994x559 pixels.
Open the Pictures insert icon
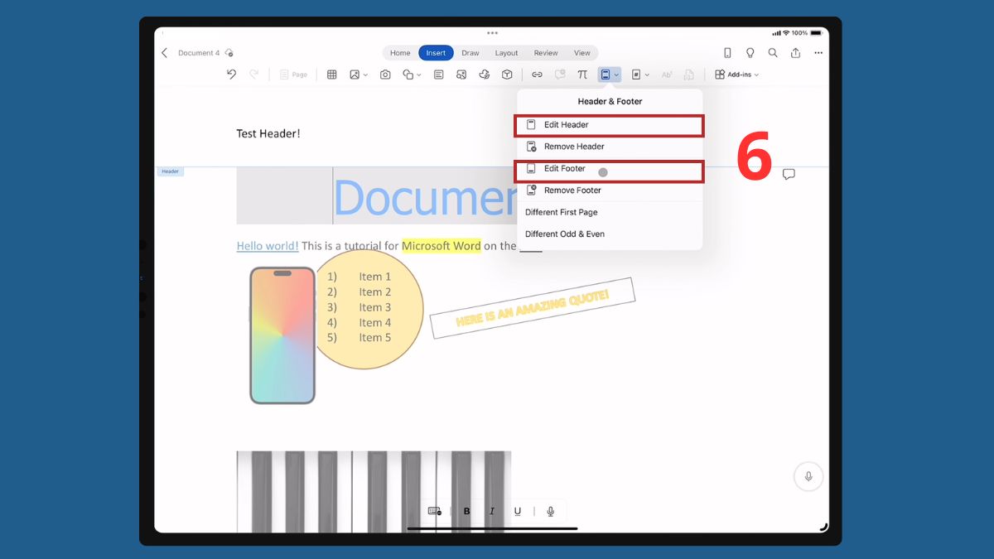pyautogui.click(x=355, y=75)
